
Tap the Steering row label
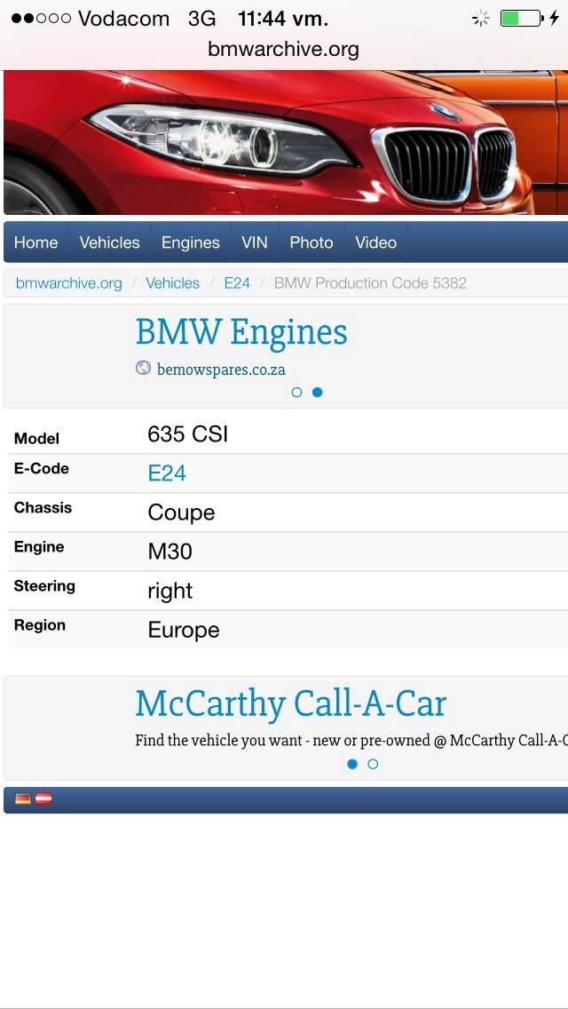click(44, 586)
